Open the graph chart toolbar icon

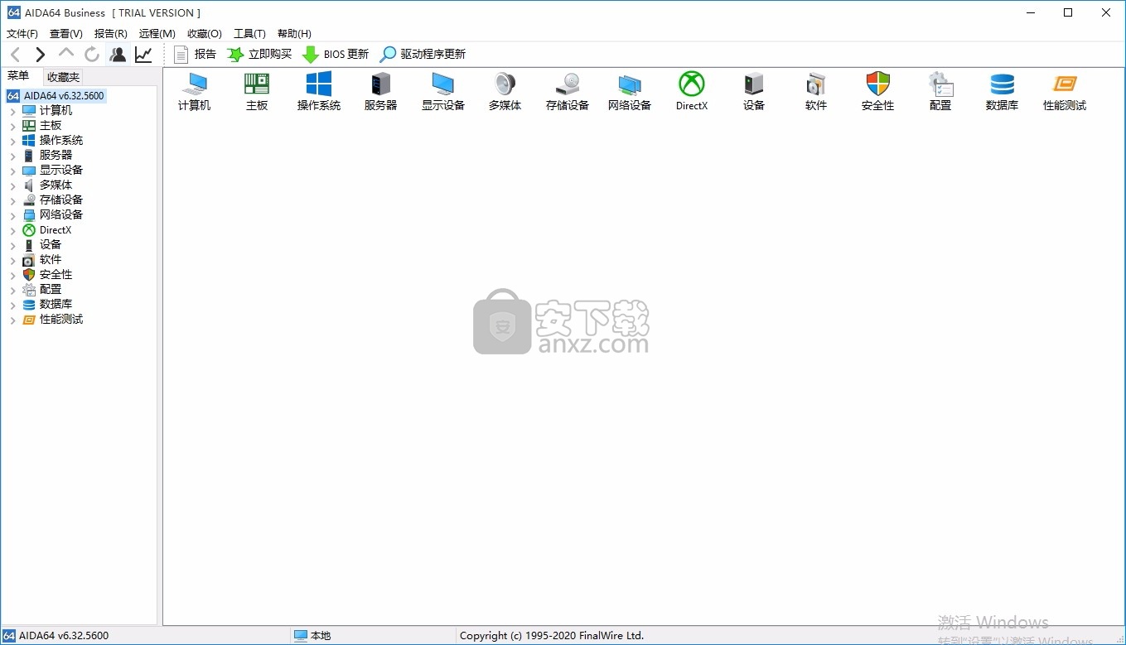[143, 55]
